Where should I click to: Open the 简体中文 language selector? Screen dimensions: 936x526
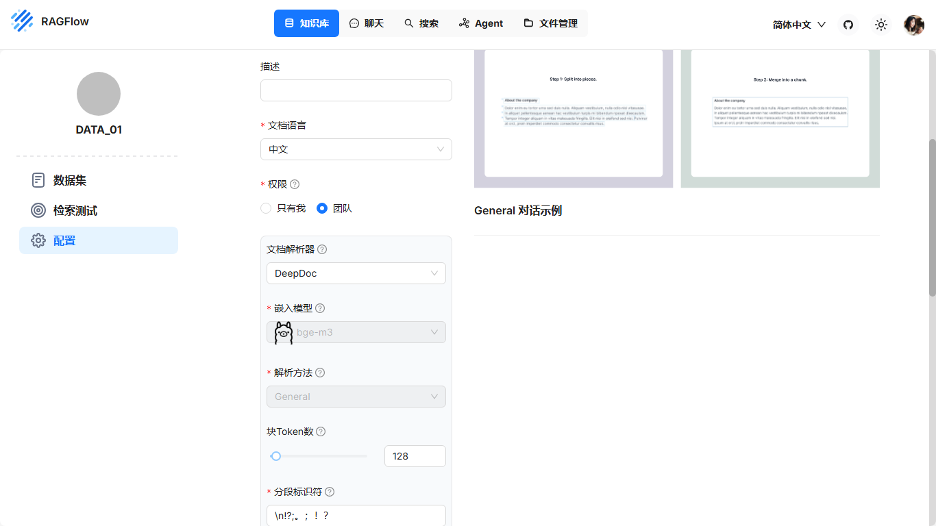tap(799, 25)
